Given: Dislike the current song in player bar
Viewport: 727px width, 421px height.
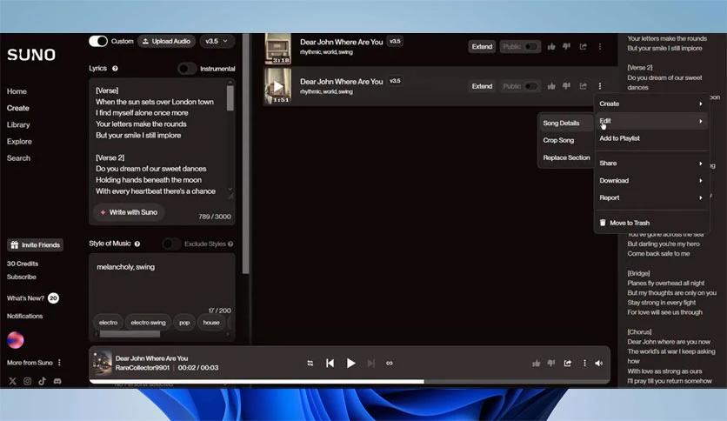Looking at the screenshot, I should point(551,363).
